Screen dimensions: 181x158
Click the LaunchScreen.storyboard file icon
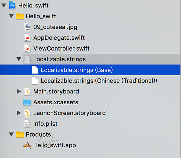tap(27, 113)
